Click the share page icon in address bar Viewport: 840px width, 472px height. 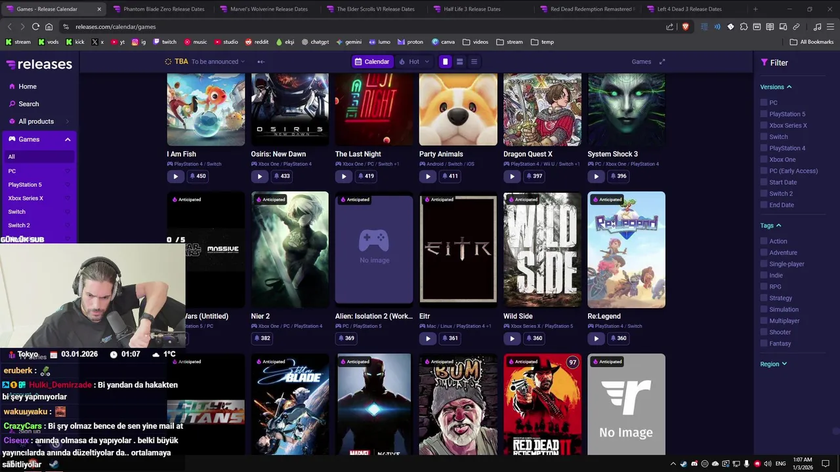669,27
